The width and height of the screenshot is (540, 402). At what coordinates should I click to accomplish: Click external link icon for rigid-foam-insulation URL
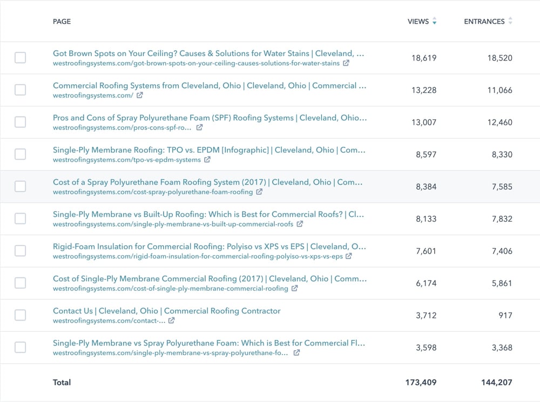[x=349, y=256]
